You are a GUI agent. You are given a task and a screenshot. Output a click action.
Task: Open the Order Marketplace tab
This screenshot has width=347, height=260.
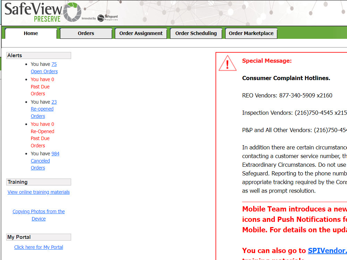(251, 33)
